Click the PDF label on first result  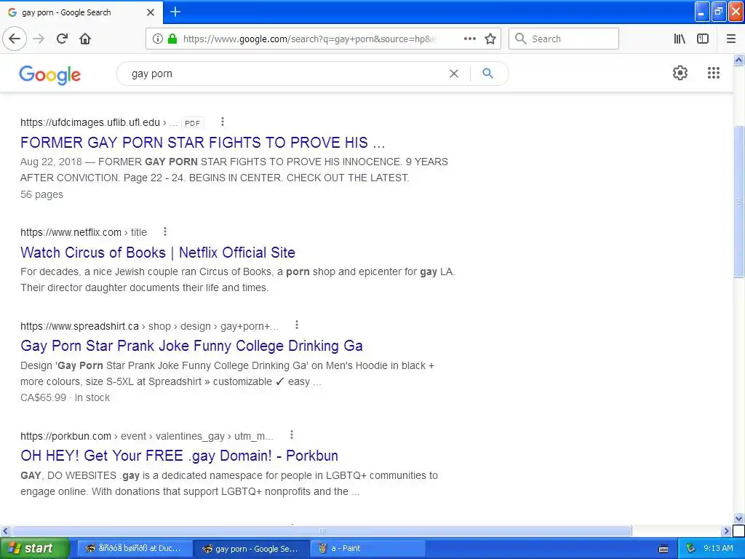tap(192, 123)
